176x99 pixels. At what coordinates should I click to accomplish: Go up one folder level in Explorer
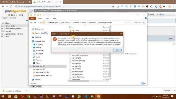pyautogui.click(x=41, y=23)
